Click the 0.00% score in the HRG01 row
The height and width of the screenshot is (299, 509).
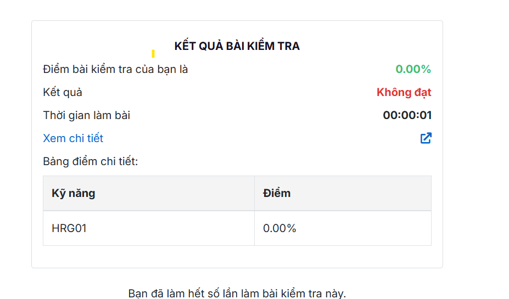pyautogui.click(x=279, y=228)
